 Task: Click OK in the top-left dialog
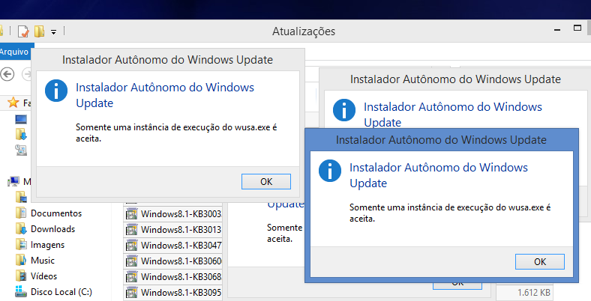[x=266, y=181]
